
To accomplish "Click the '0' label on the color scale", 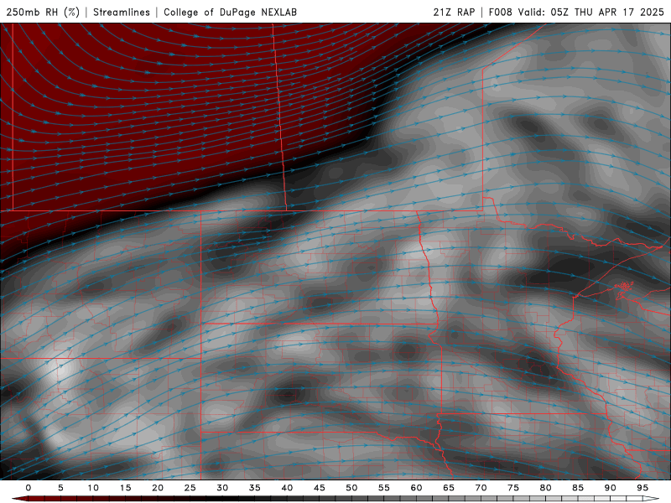I will click(29, 488).
